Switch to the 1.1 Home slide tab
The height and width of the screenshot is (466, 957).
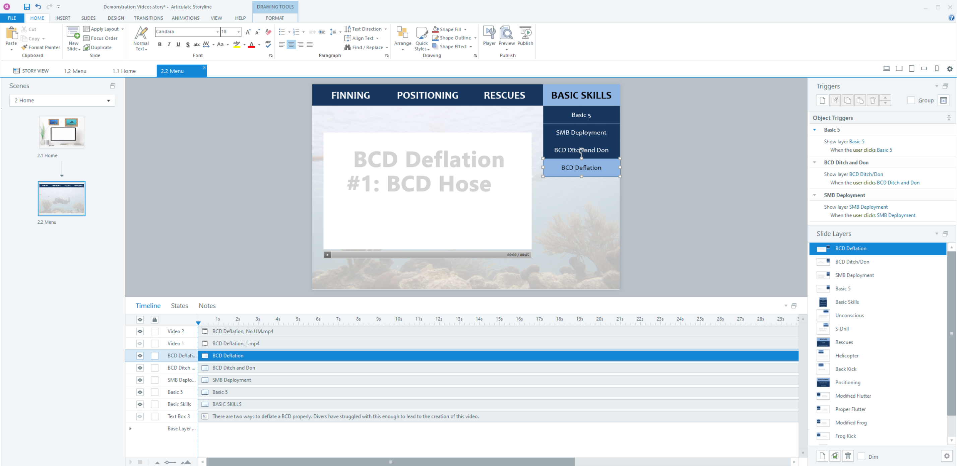pos(124,71)
